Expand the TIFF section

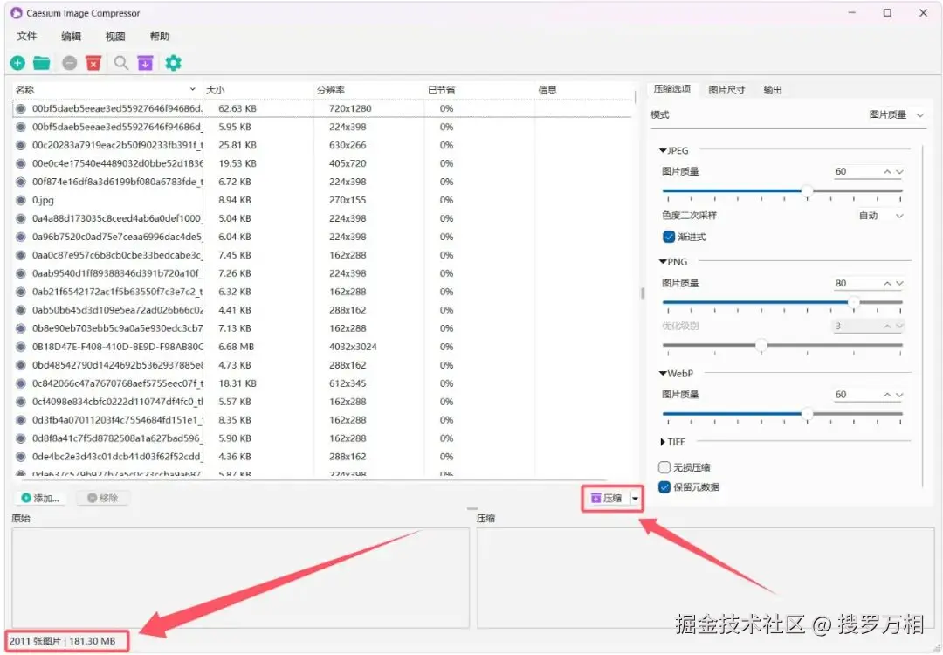click(x=663, y=442)
